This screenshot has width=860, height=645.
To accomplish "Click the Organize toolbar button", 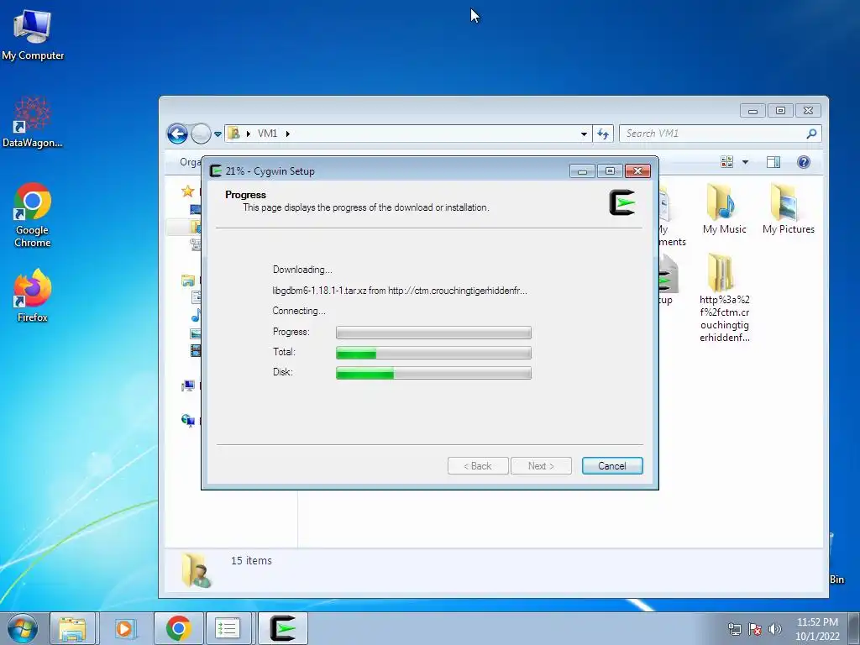I will pos(190,162).
